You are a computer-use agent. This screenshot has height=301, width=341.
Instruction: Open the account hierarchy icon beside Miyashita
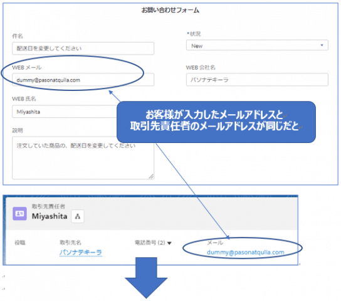[78, 216]
